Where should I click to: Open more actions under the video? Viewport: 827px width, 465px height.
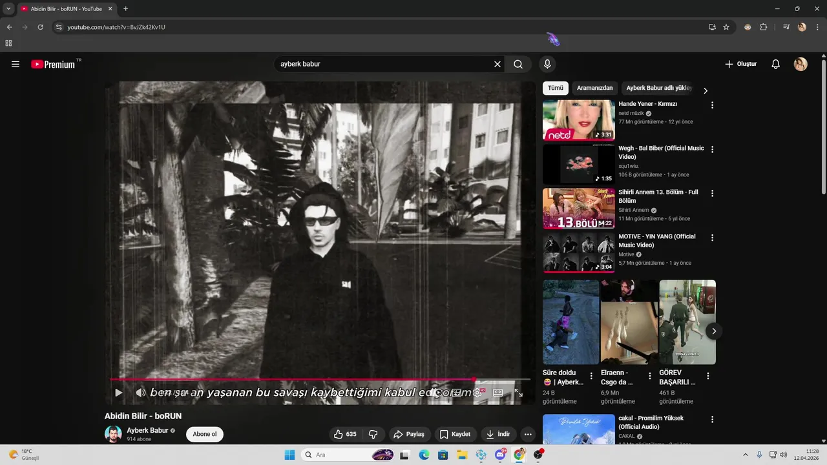pyautogui.click(x=528, y=434)
